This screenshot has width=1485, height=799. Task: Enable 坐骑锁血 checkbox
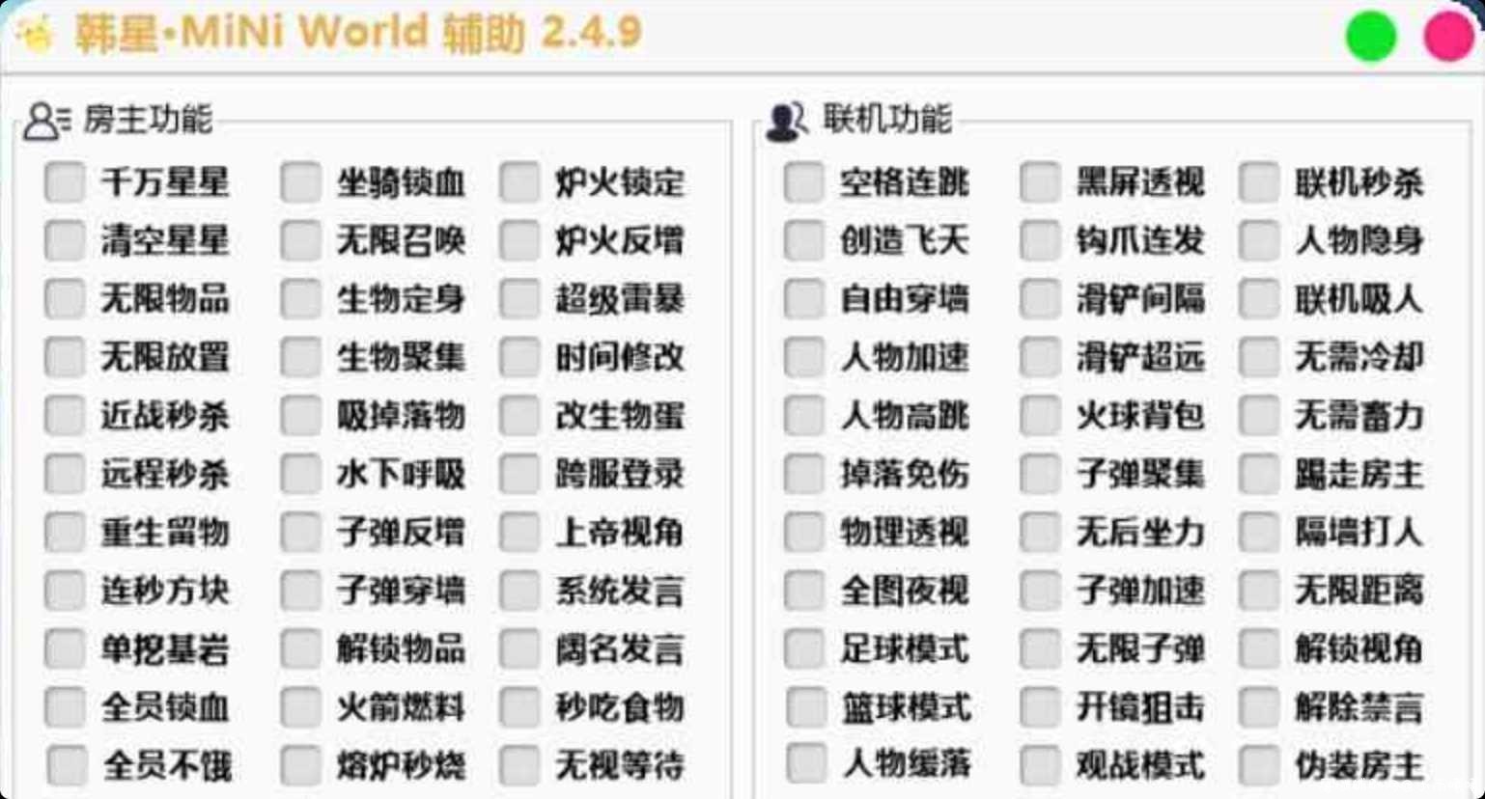coord(301,182)
